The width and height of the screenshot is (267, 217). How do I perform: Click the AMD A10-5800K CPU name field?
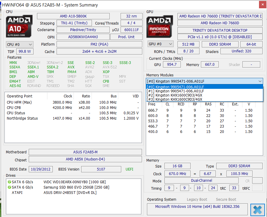tap(73, 16)
